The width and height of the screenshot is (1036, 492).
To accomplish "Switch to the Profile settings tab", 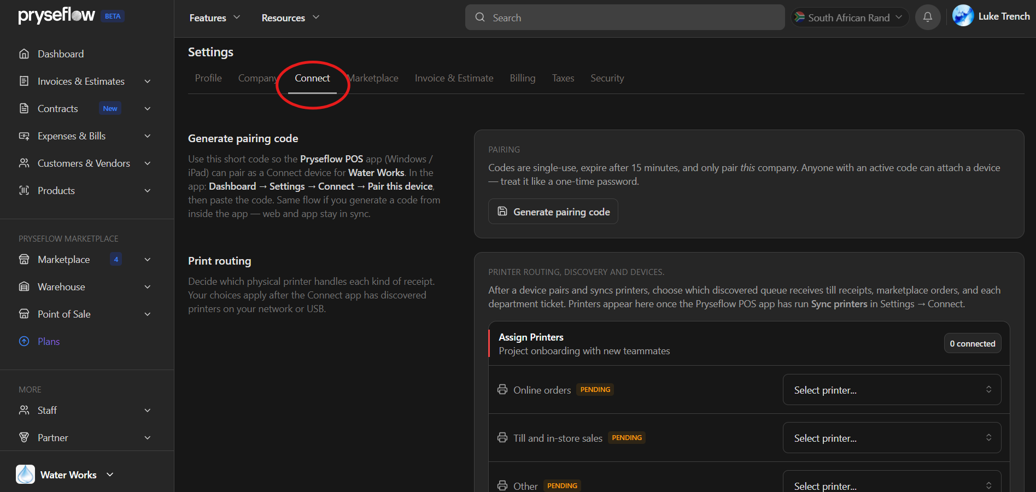I will (x=208, y=78).
